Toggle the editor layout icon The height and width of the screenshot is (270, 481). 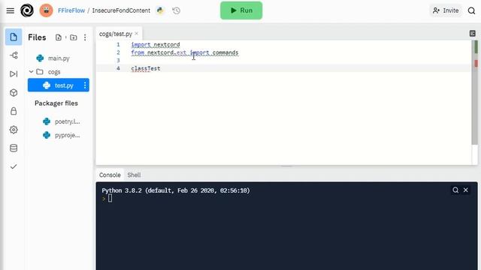(473, 33)
